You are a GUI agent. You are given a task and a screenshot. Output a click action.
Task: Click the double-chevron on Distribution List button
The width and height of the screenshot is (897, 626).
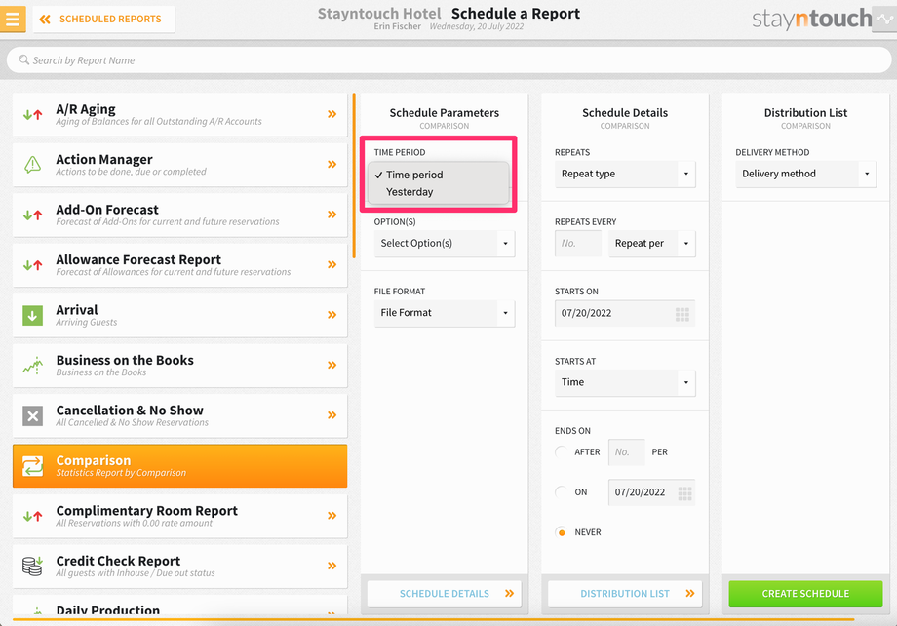click(x=690, y=594)
